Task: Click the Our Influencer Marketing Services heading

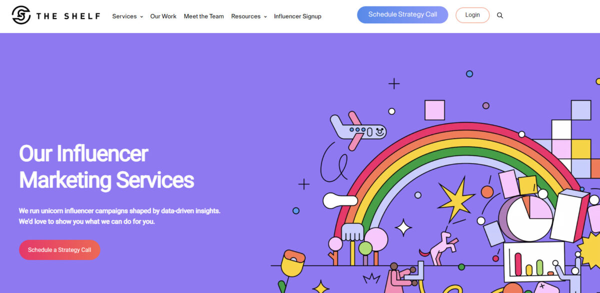Action: pos(106,167)
